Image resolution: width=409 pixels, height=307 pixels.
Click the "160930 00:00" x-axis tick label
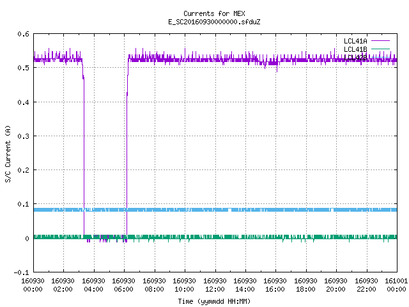coord(33,285)
